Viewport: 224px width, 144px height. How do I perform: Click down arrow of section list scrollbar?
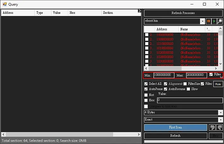point(221,64)
